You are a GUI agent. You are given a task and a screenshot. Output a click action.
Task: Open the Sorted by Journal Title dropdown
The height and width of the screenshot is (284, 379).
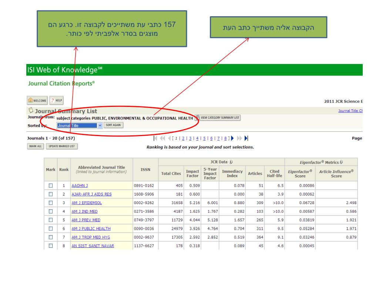click(x=79, y=125)
